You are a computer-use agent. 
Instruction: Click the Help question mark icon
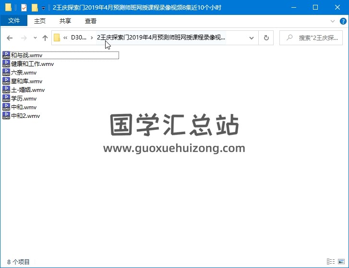click(343, 21)
